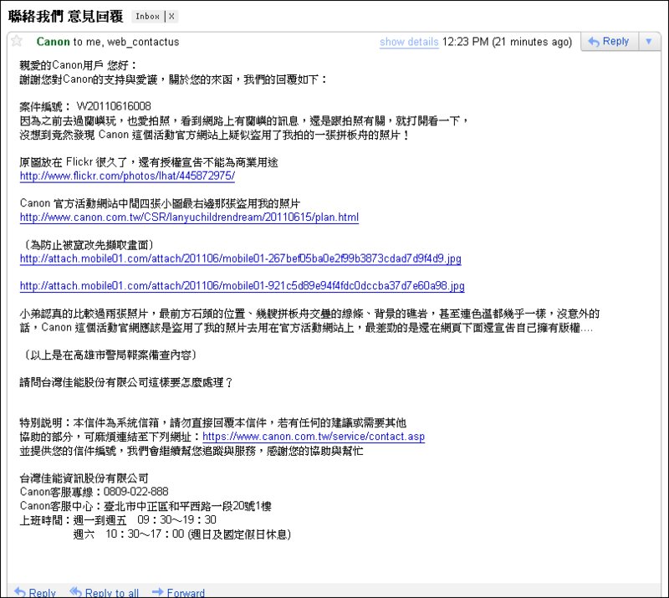
Task: Remove the Inbox label with X
Action: (171, 17)
